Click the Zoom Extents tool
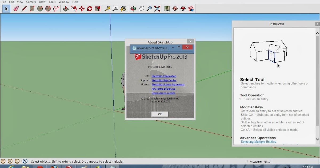Screen dimensions: 320x168 click(x=157, y=9)
